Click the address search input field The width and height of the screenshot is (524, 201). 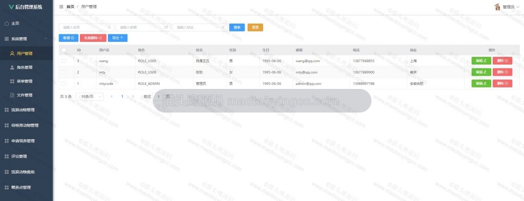point(200,28)
